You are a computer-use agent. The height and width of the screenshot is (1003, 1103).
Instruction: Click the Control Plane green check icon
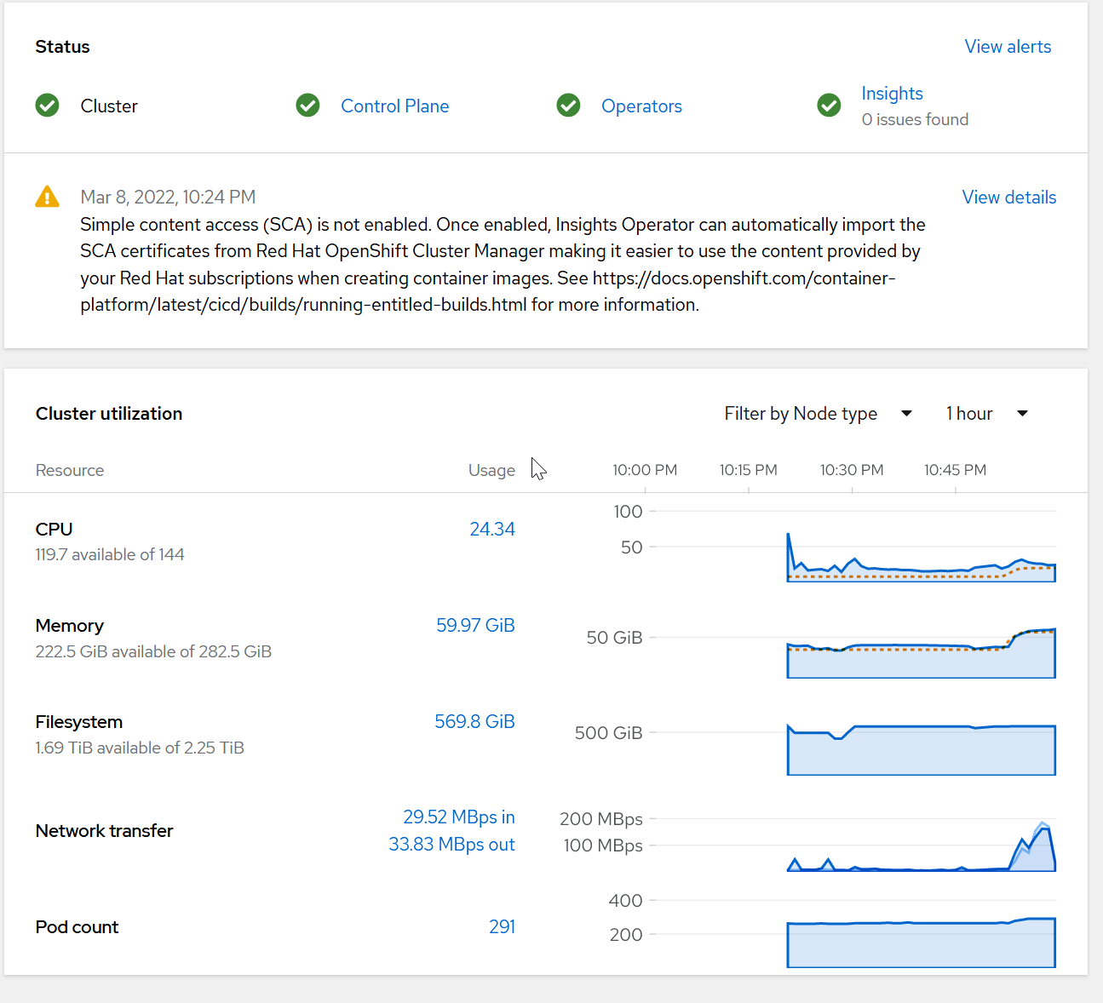click(x=307, y=106)
